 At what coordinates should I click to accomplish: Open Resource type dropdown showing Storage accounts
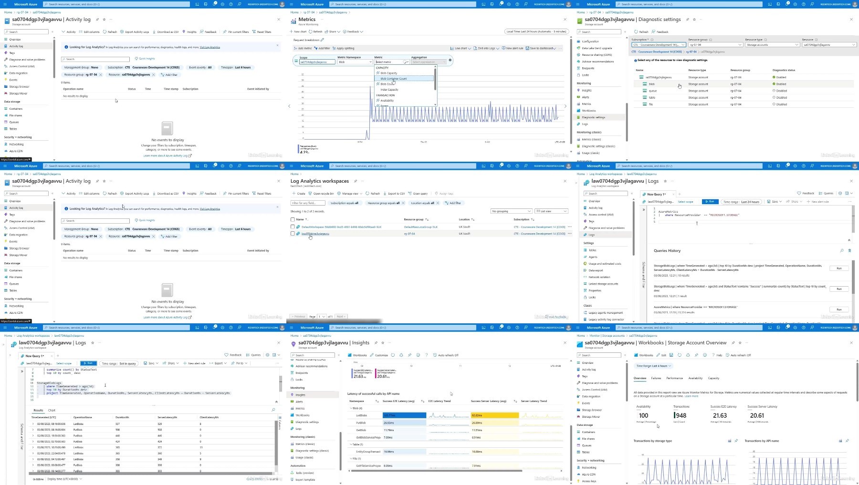click(x=772, y=45)
